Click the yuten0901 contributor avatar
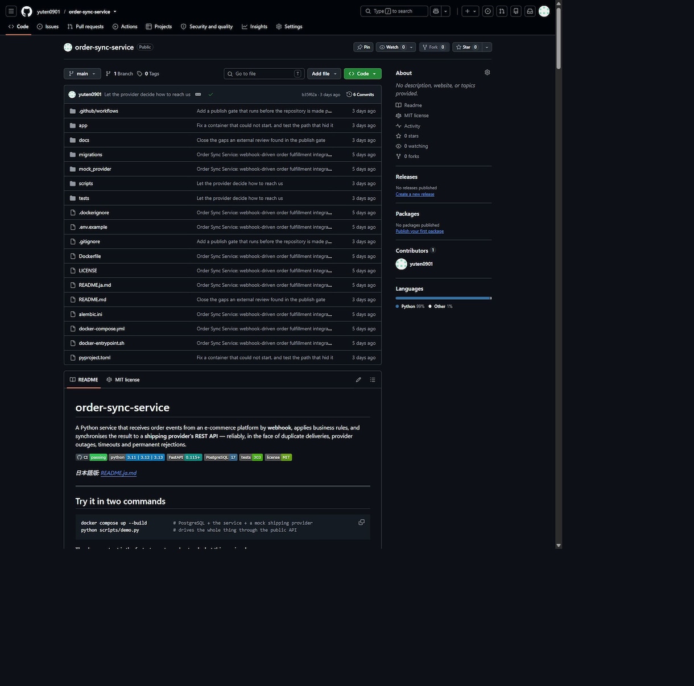The width and height of the screenshot is (694, 686). pos(402,264)
